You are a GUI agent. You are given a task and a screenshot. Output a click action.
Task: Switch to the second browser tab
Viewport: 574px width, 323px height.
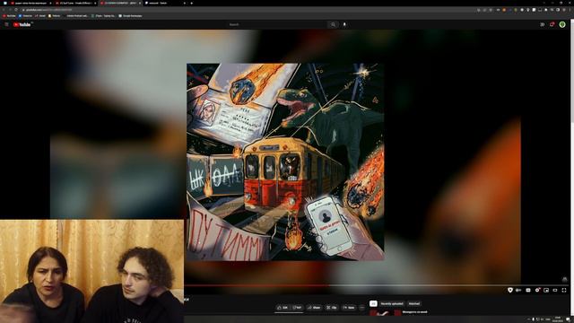75,3
